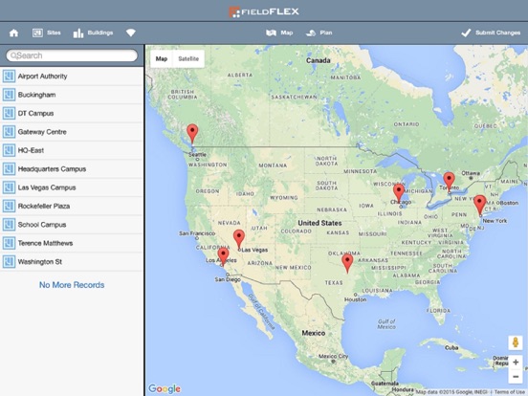The image size is (528, 396).
Task: Click the map pin at New York
Action: coord(479,204)
